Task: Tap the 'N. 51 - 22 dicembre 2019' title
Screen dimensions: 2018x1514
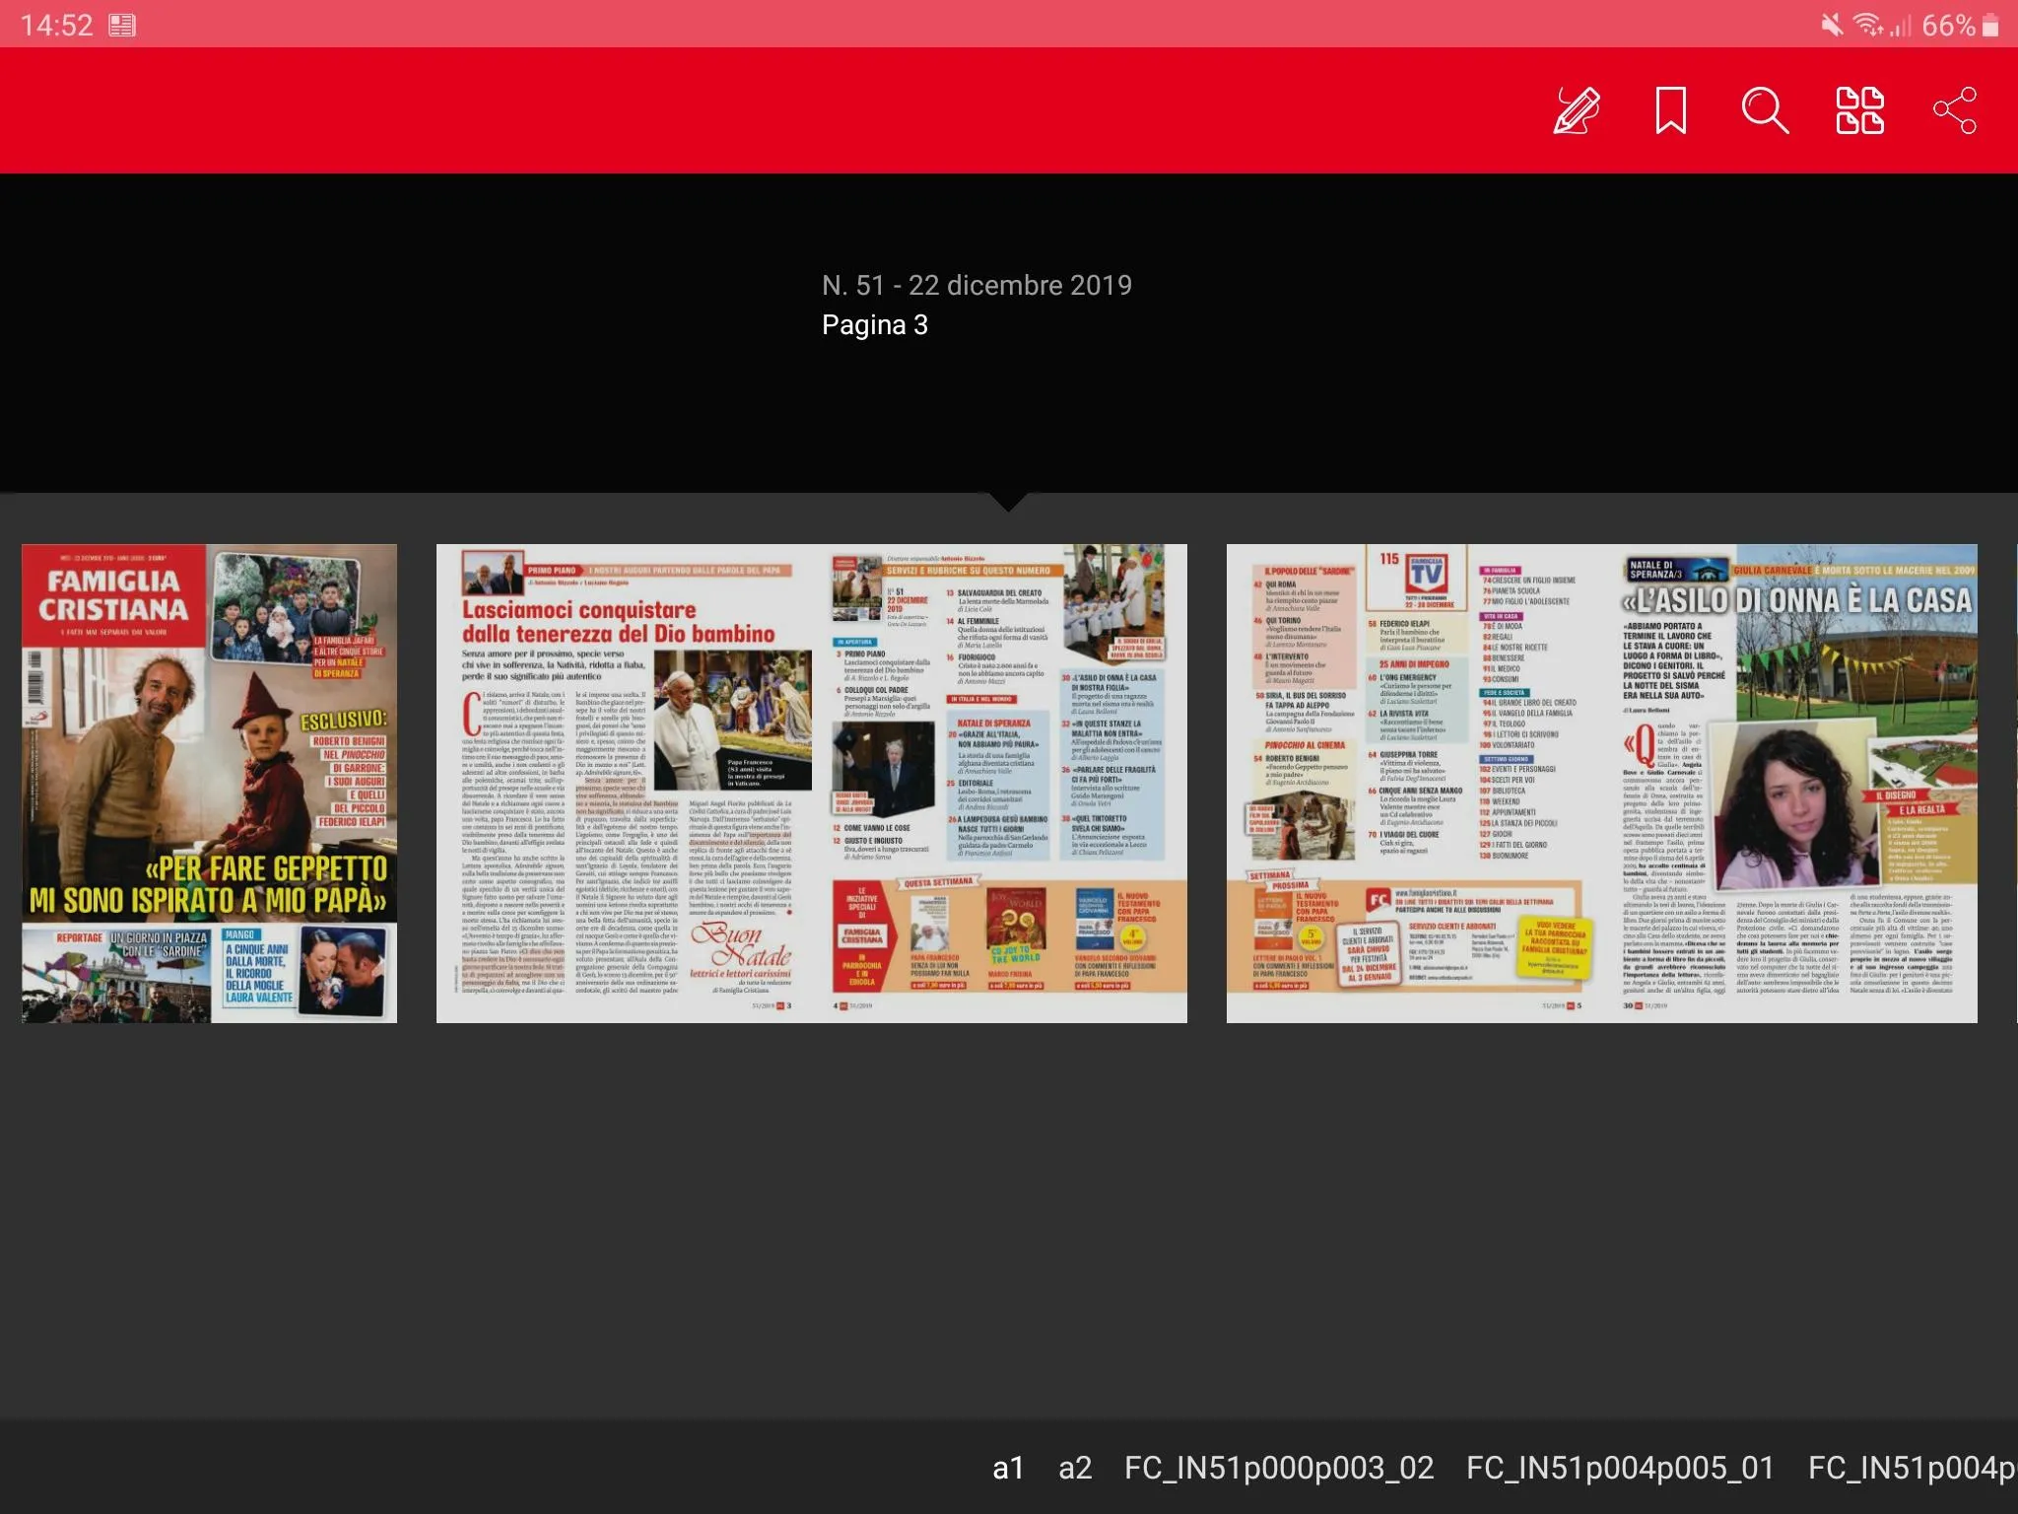Action: 976,285
